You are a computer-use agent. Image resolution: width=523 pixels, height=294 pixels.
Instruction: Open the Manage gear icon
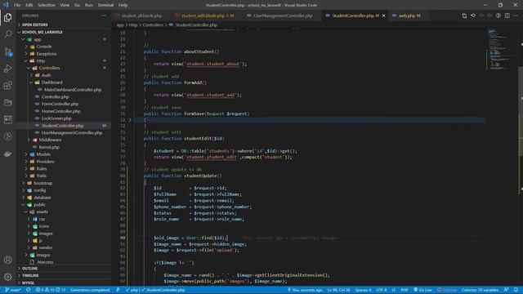click(7, 277)
